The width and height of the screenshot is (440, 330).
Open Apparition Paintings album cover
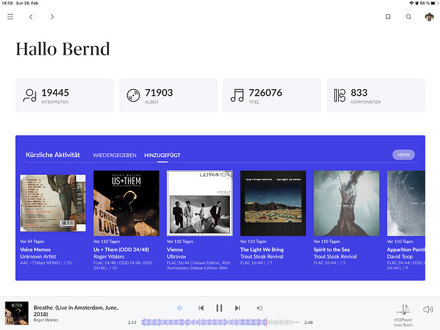(x=406, y=203)
